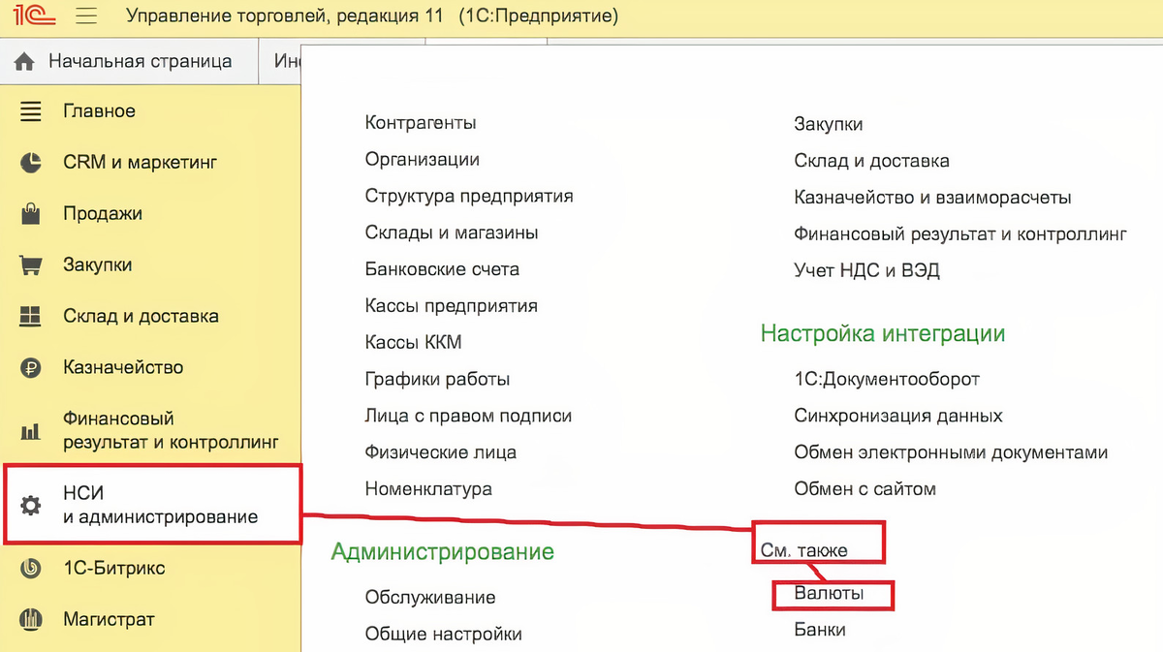1163x652 pixels.
Task: Open Склады и магазины link
Action: click(452, 233)
